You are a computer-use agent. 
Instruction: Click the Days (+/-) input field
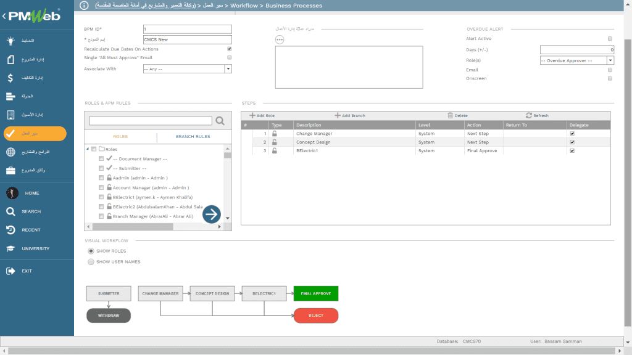(x=577, y=49)
